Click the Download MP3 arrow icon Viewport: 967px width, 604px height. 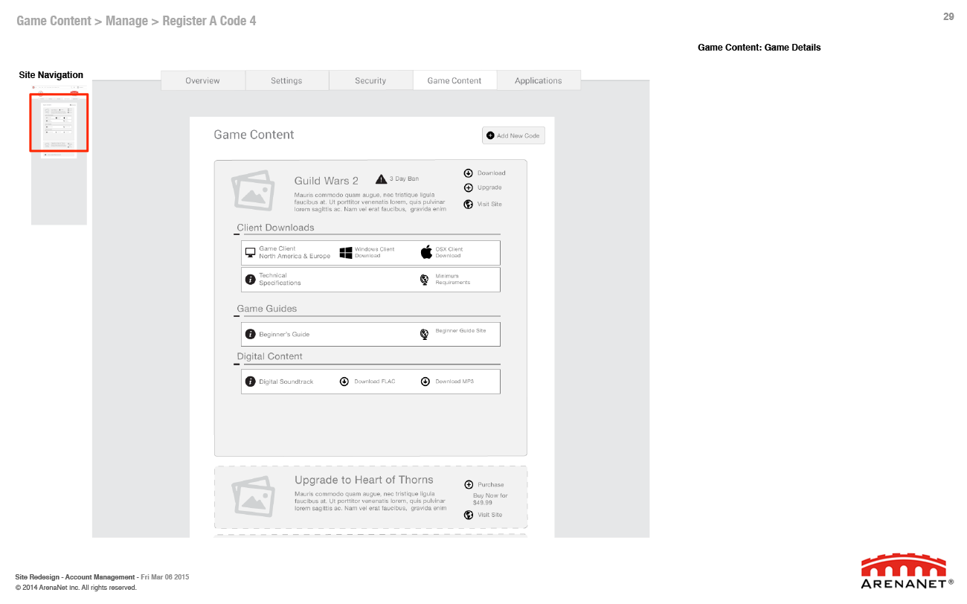point(425,382)
